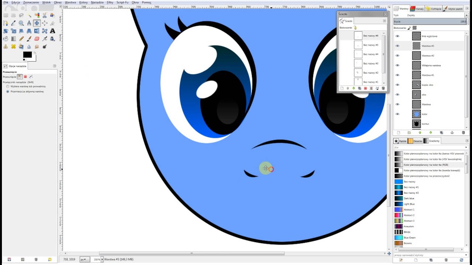Select the Free Select lasso tool
The image size is (472, 265).
21,15
